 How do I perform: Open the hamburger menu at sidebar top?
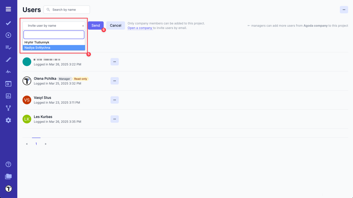[x=8, y=9]
